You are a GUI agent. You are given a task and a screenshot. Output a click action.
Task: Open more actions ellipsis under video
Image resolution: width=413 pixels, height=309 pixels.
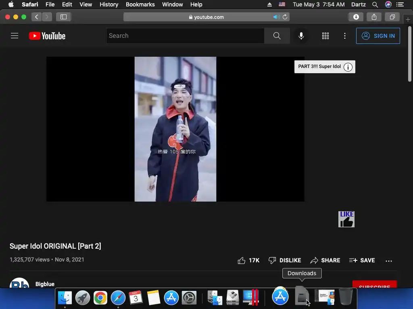[388, 261]
